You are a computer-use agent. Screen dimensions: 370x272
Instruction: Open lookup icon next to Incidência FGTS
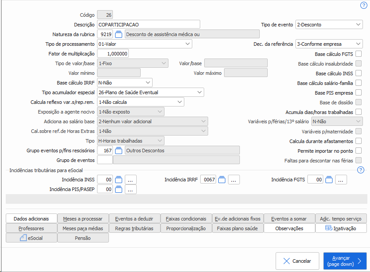pos(329,179)
